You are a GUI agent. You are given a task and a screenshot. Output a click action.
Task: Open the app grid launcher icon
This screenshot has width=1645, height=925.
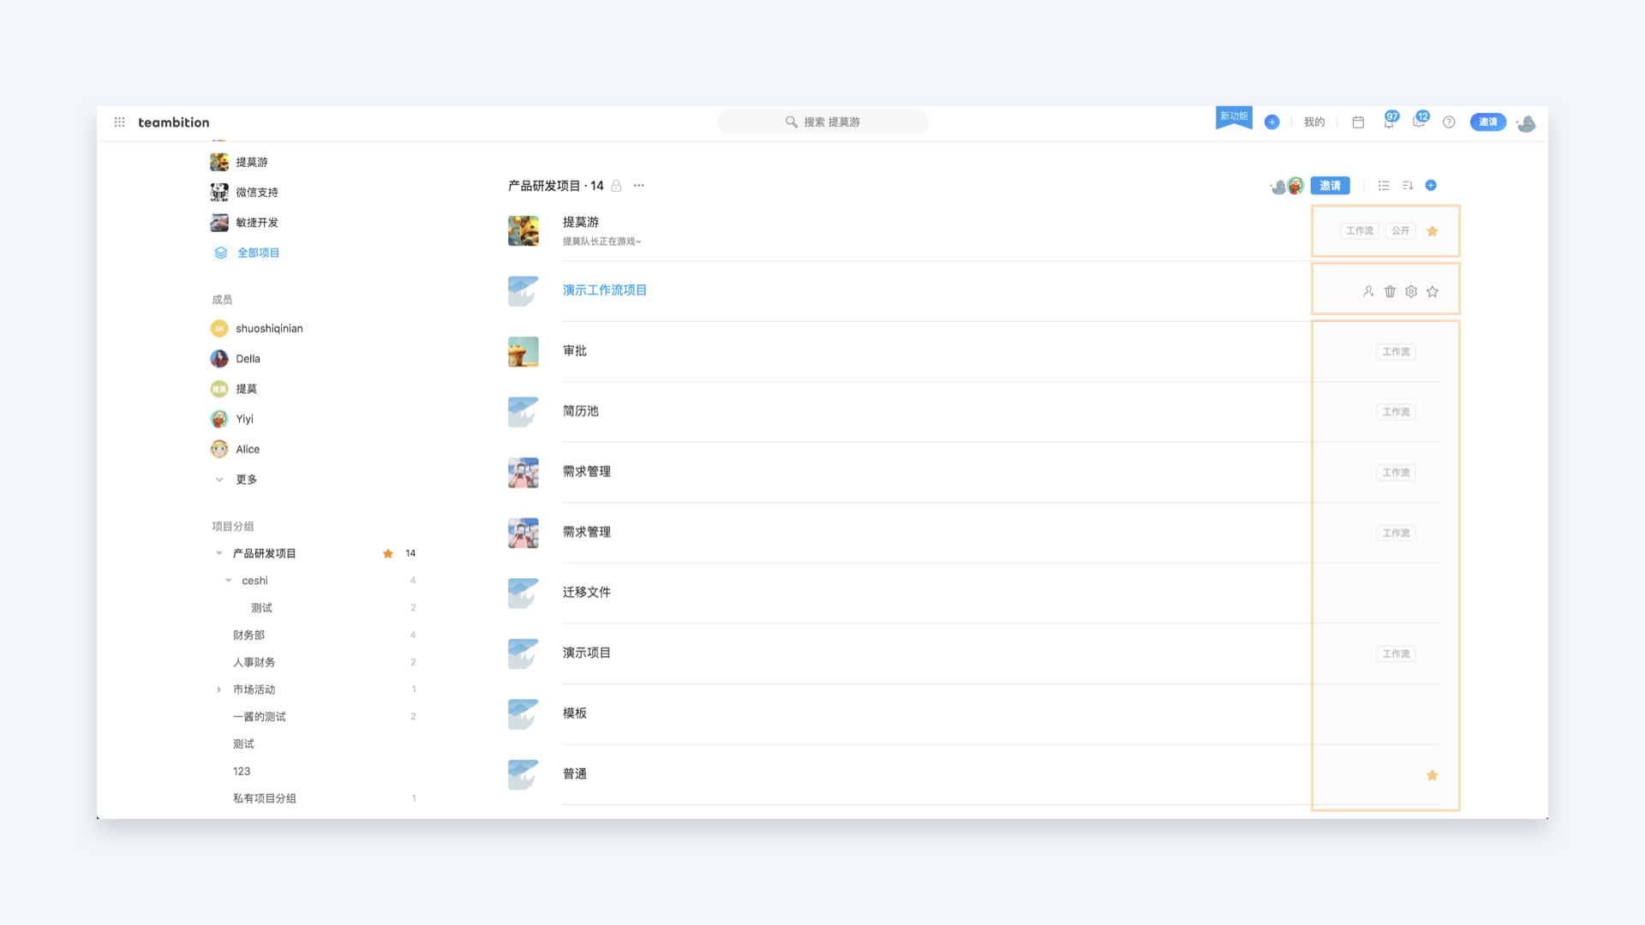(120, 122)
